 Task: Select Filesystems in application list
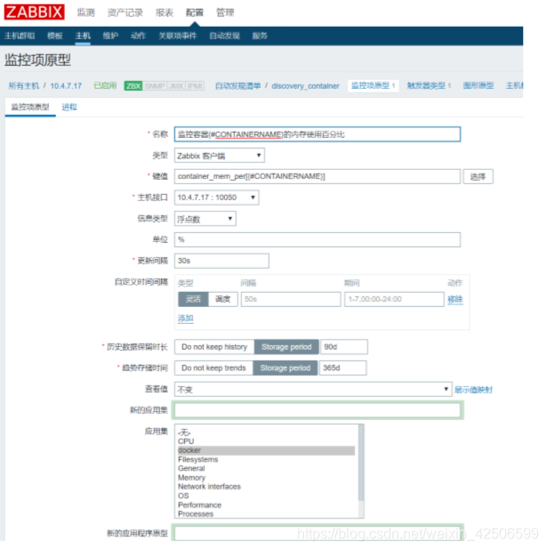pyautogui.click(x=266, y=459)
